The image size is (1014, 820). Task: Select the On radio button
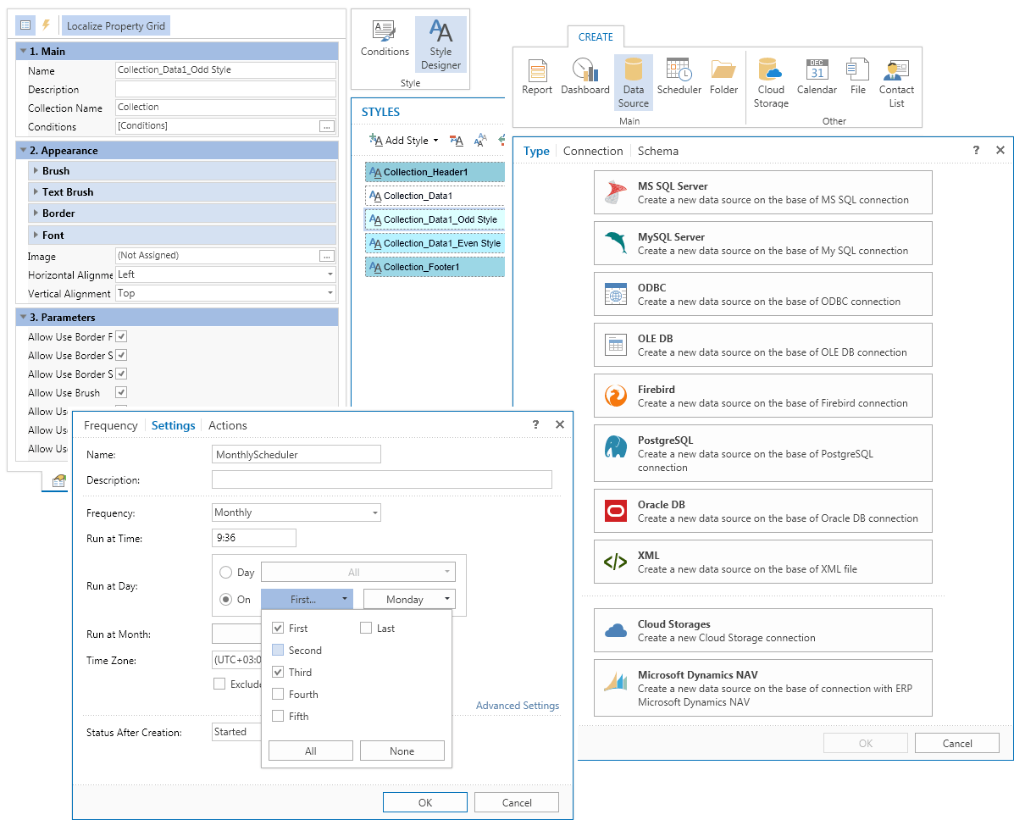point(225,600)
